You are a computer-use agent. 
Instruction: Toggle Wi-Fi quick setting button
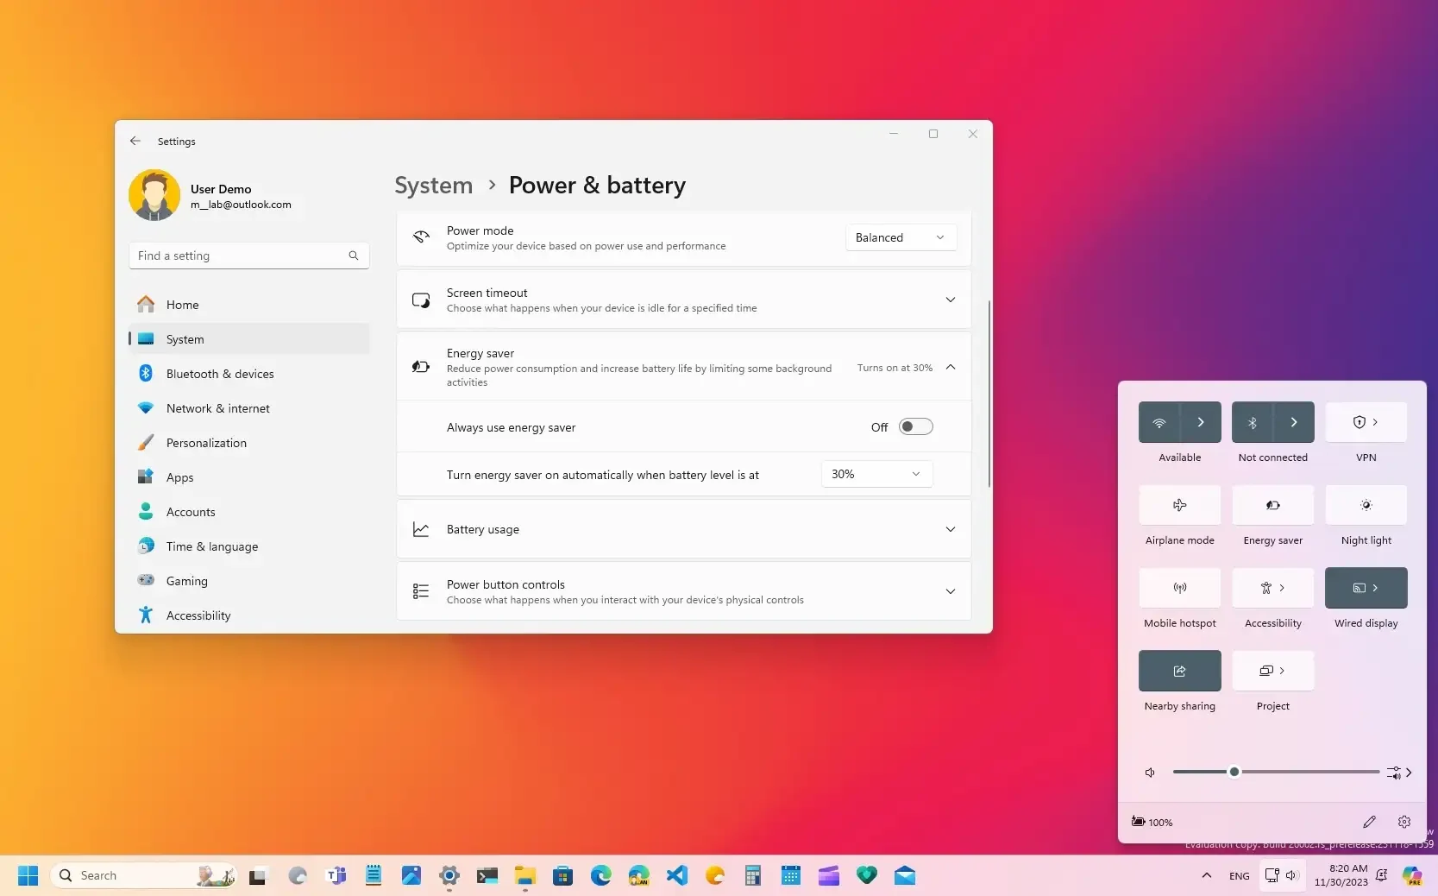point(1159,422)
